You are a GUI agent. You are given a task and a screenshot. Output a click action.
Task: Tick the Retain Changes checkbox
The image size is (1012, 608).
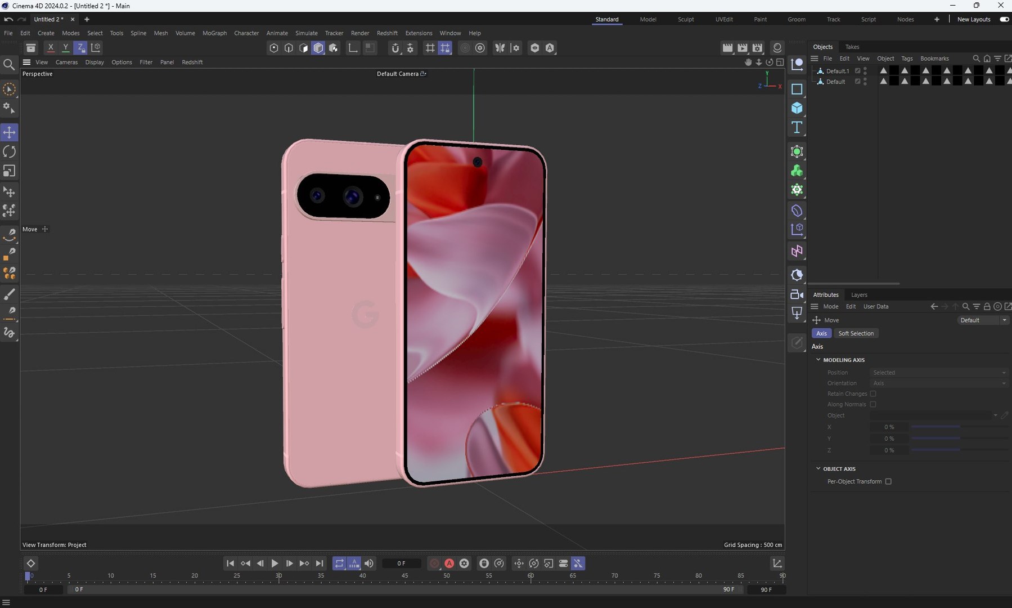873,394
